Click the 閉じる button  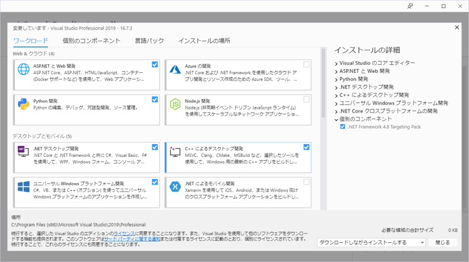coord(442,243)
